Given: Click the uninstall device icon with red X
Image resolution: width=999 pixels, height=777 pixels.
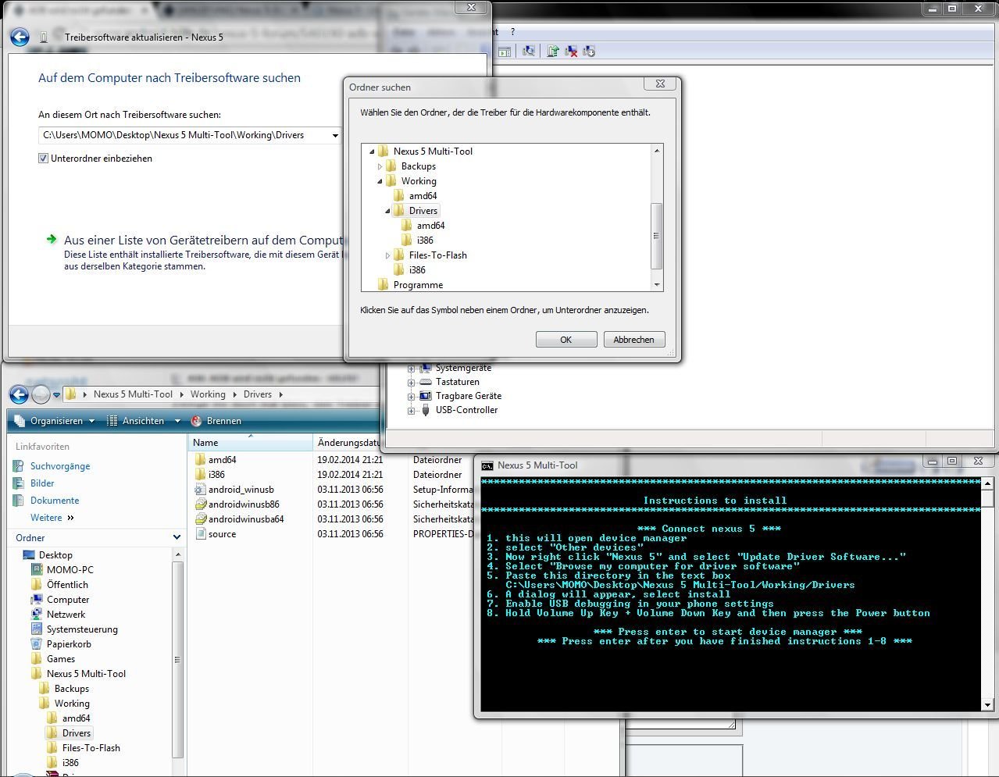Looking at the screenshot, I should click(571, 52).
